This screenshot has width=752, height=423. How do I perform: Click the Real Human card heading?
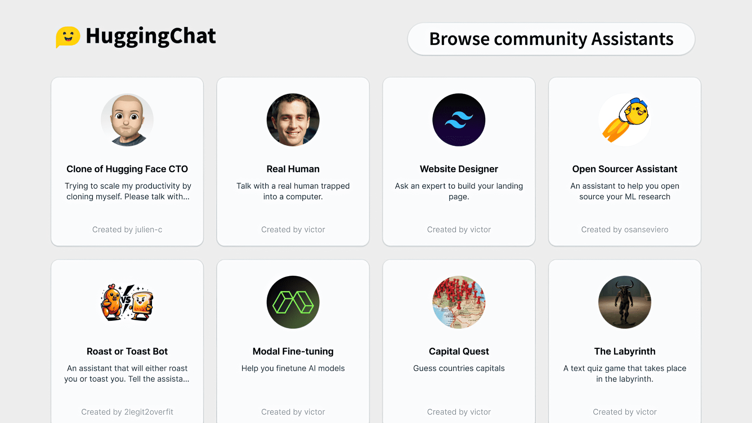click(x=293, y=169)
